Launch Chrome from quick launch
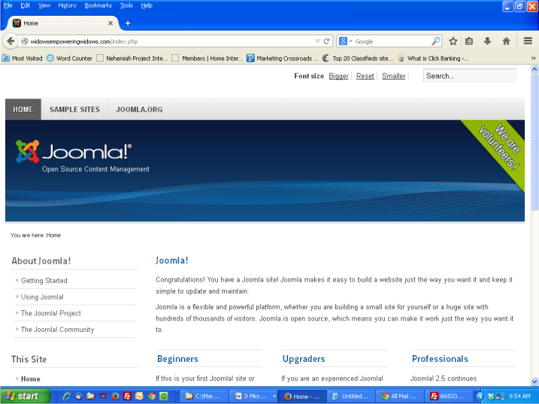This screenshot has height=404, width=539. [x=152, y=396]
